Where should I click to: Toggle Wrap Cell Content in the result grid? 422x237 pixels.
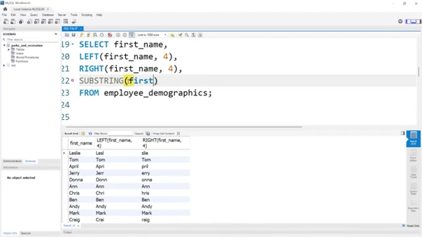pos(178,133)
